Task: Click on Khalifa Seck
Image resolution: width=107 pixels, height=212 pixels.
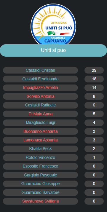Action: [x=40, y=149]
